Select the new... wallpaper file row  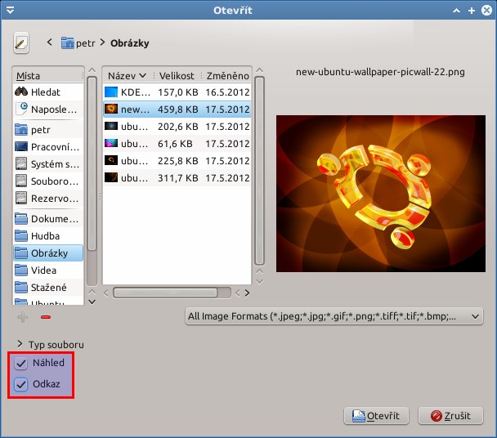point(177,109)
